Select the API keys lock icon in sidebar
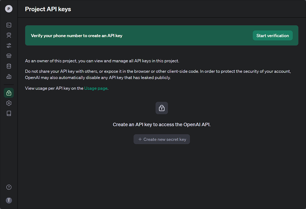 coord(9,93)
